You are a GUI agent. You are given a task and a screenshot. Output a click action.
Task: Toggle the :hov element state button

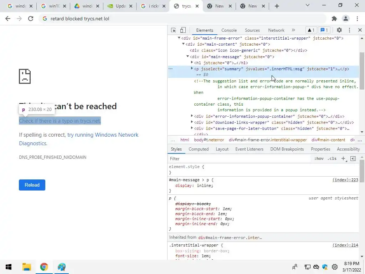tap(319, 158)
